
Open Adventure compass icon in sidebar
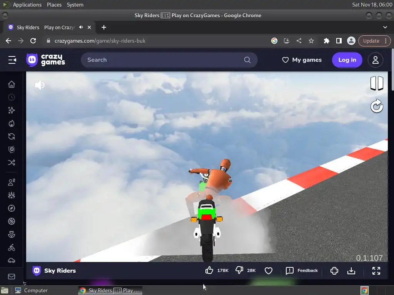coord(12,208)
